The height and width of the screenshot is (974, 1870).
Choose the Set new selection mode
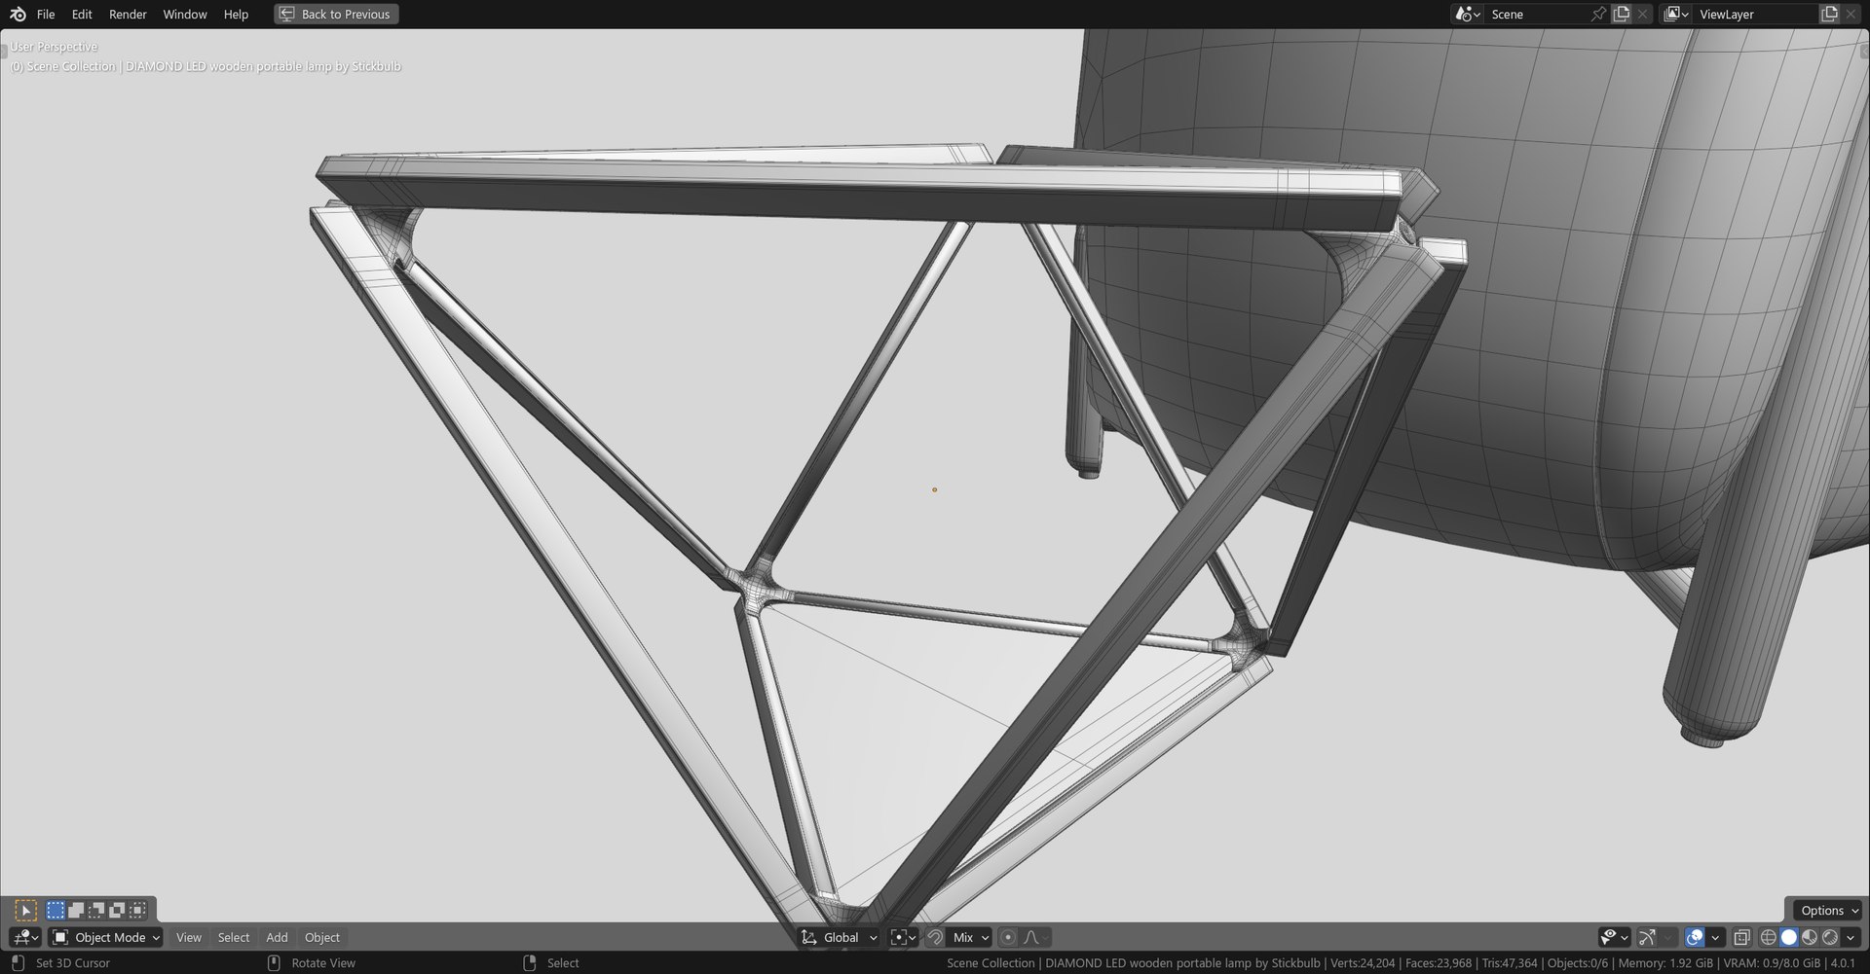click(56, 911)
